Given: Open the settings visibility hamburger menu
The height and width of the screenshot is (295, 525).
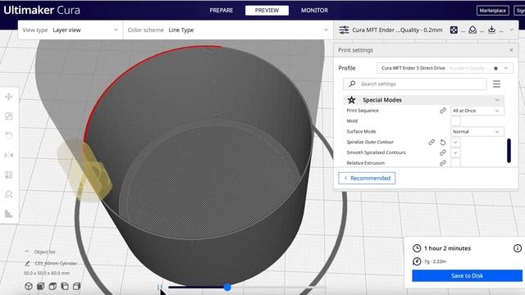Looking at the screenshot, I should (496, 84).
